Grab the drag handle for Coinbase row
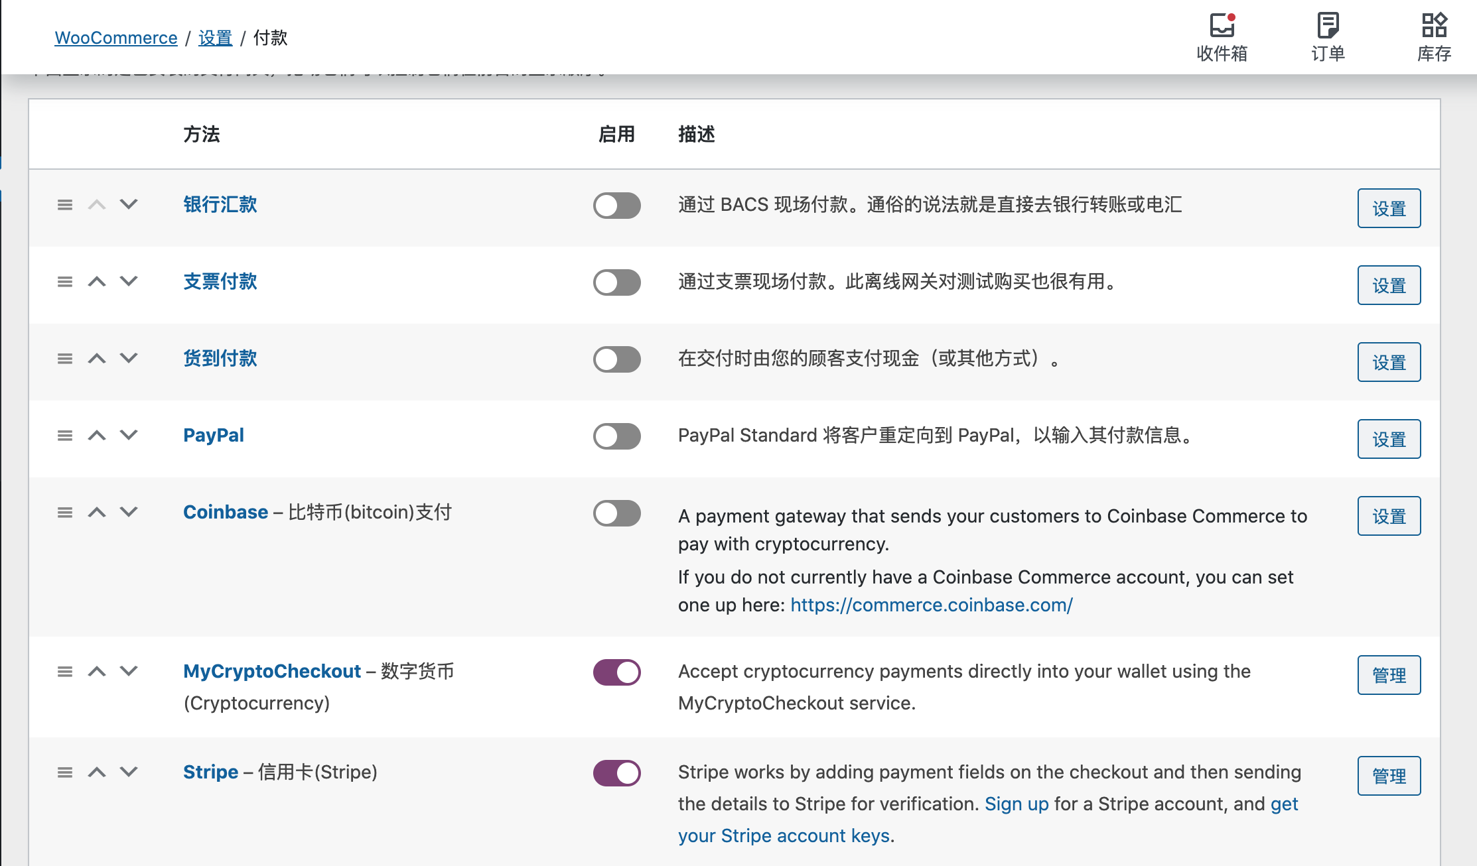 click(x=65, y=513)
